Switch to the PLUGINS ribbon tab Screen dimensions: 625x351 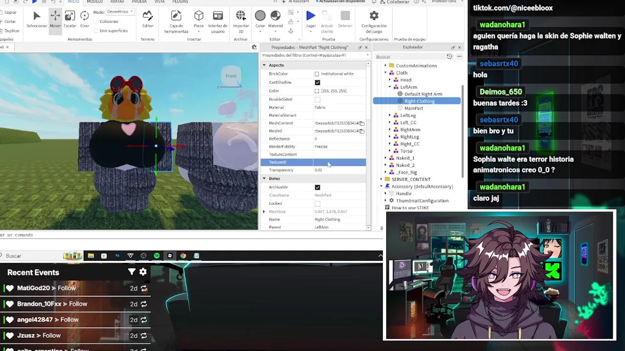pos(180,2)
